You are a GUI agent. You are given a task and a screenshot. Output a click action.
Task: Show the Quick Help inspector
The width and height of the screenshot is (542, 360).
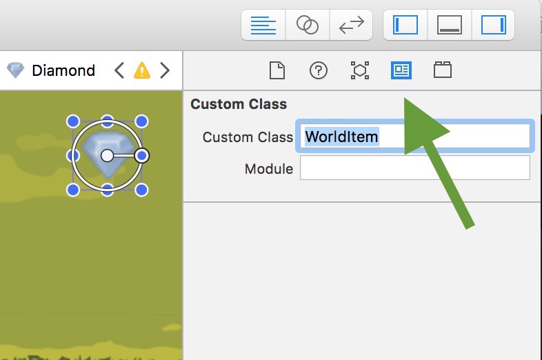(x=318, y=70)
